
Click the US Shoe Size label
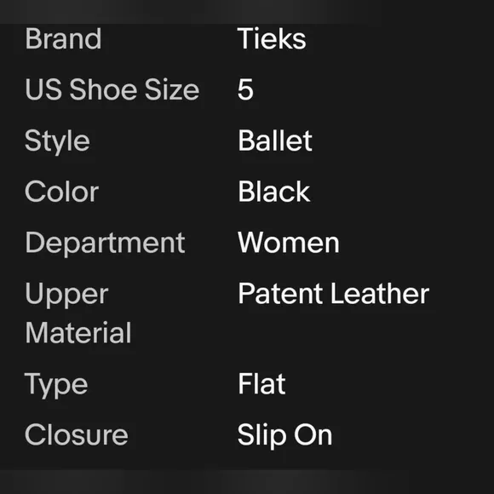112,89
